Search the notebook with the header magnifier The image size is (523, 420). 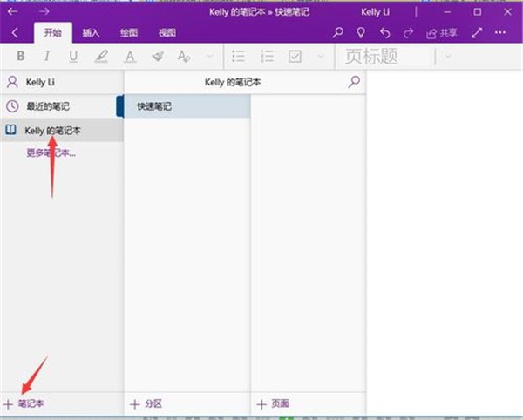[354, 82]
